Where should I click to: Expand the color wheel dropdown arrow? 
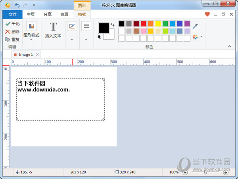(202, 37)
